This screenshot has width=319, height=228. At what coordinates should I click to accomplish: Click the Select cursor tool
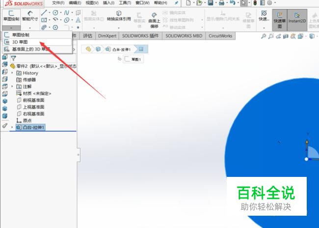tap(244, 3)
